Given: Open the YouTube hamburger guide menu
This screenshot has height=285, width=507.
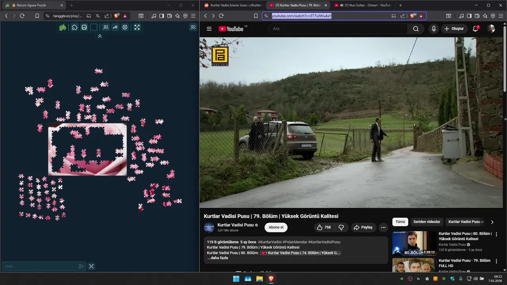Looking at the screenshot, I should tap(209, 28).
